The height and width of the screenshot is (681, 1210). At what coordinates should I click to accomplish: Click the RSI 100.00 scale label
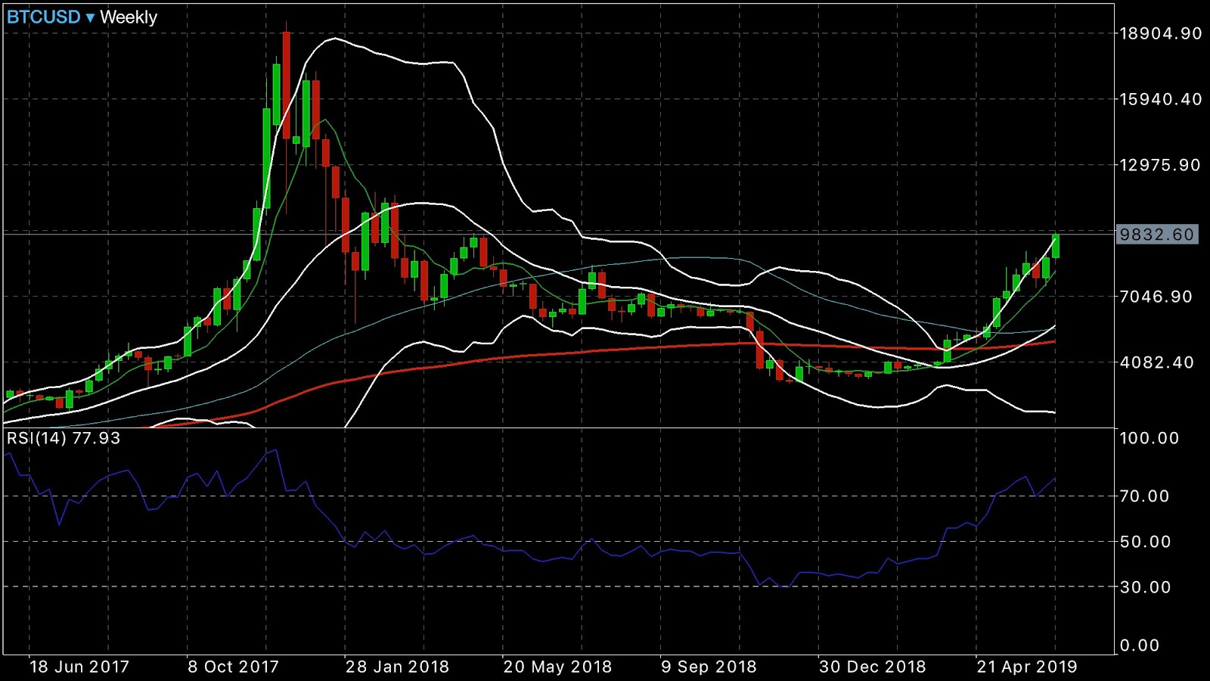1149,438
